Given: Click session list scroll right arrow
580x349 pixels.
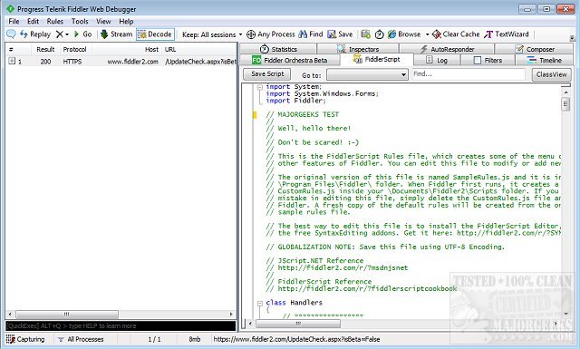Looking at the screenshot, I should pyautogui.click(x=232, y=315).
